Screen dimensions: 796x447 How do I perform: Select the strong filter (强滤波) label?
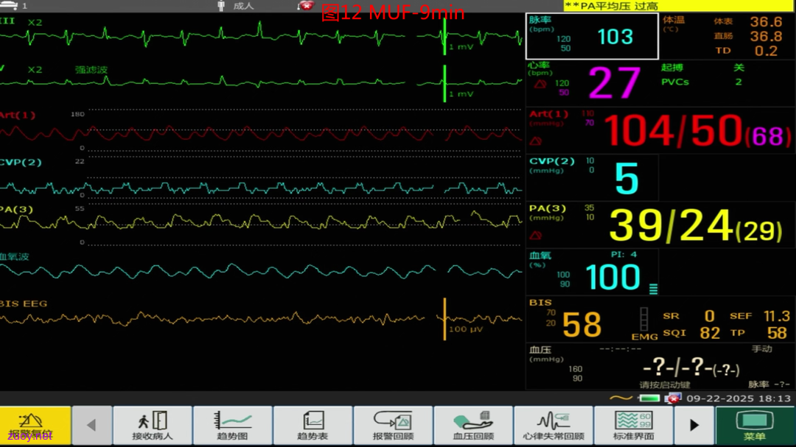point(91,69)
